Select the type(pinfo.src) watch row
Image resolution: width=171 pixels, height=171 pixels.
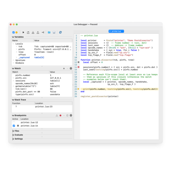click(42, 94)
